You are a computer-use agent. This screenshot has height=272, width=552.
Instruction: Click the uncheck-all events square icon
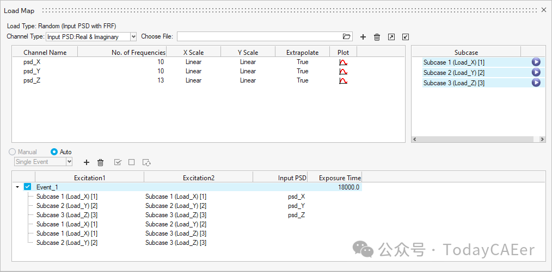click(132, 162)
